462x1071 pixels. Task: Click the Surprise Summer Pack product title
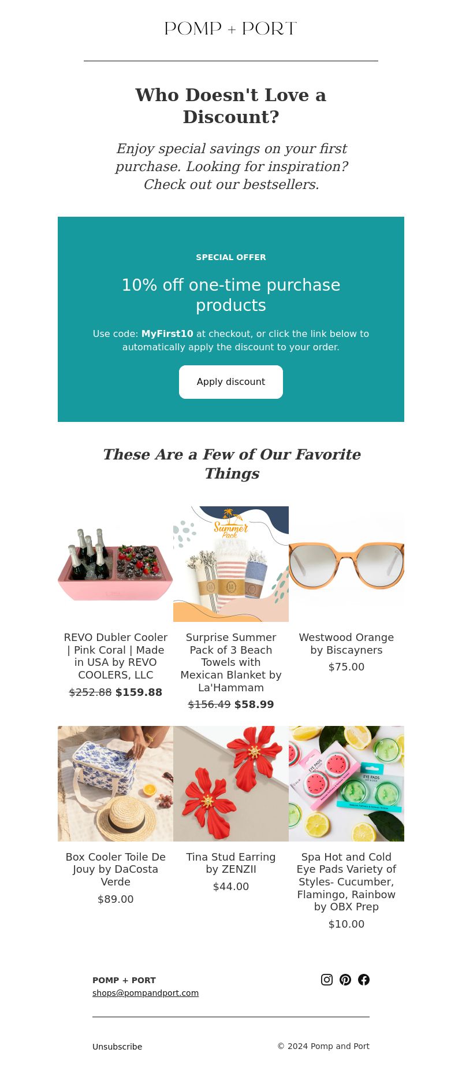[x=231, y=662]
